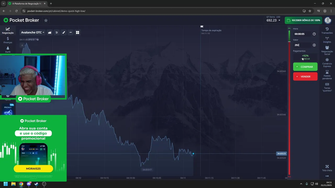Image resolution: width=335 pixels, height=188 pixels.
Task: Open Steam from the taskbar
Action: coord(36,184)
